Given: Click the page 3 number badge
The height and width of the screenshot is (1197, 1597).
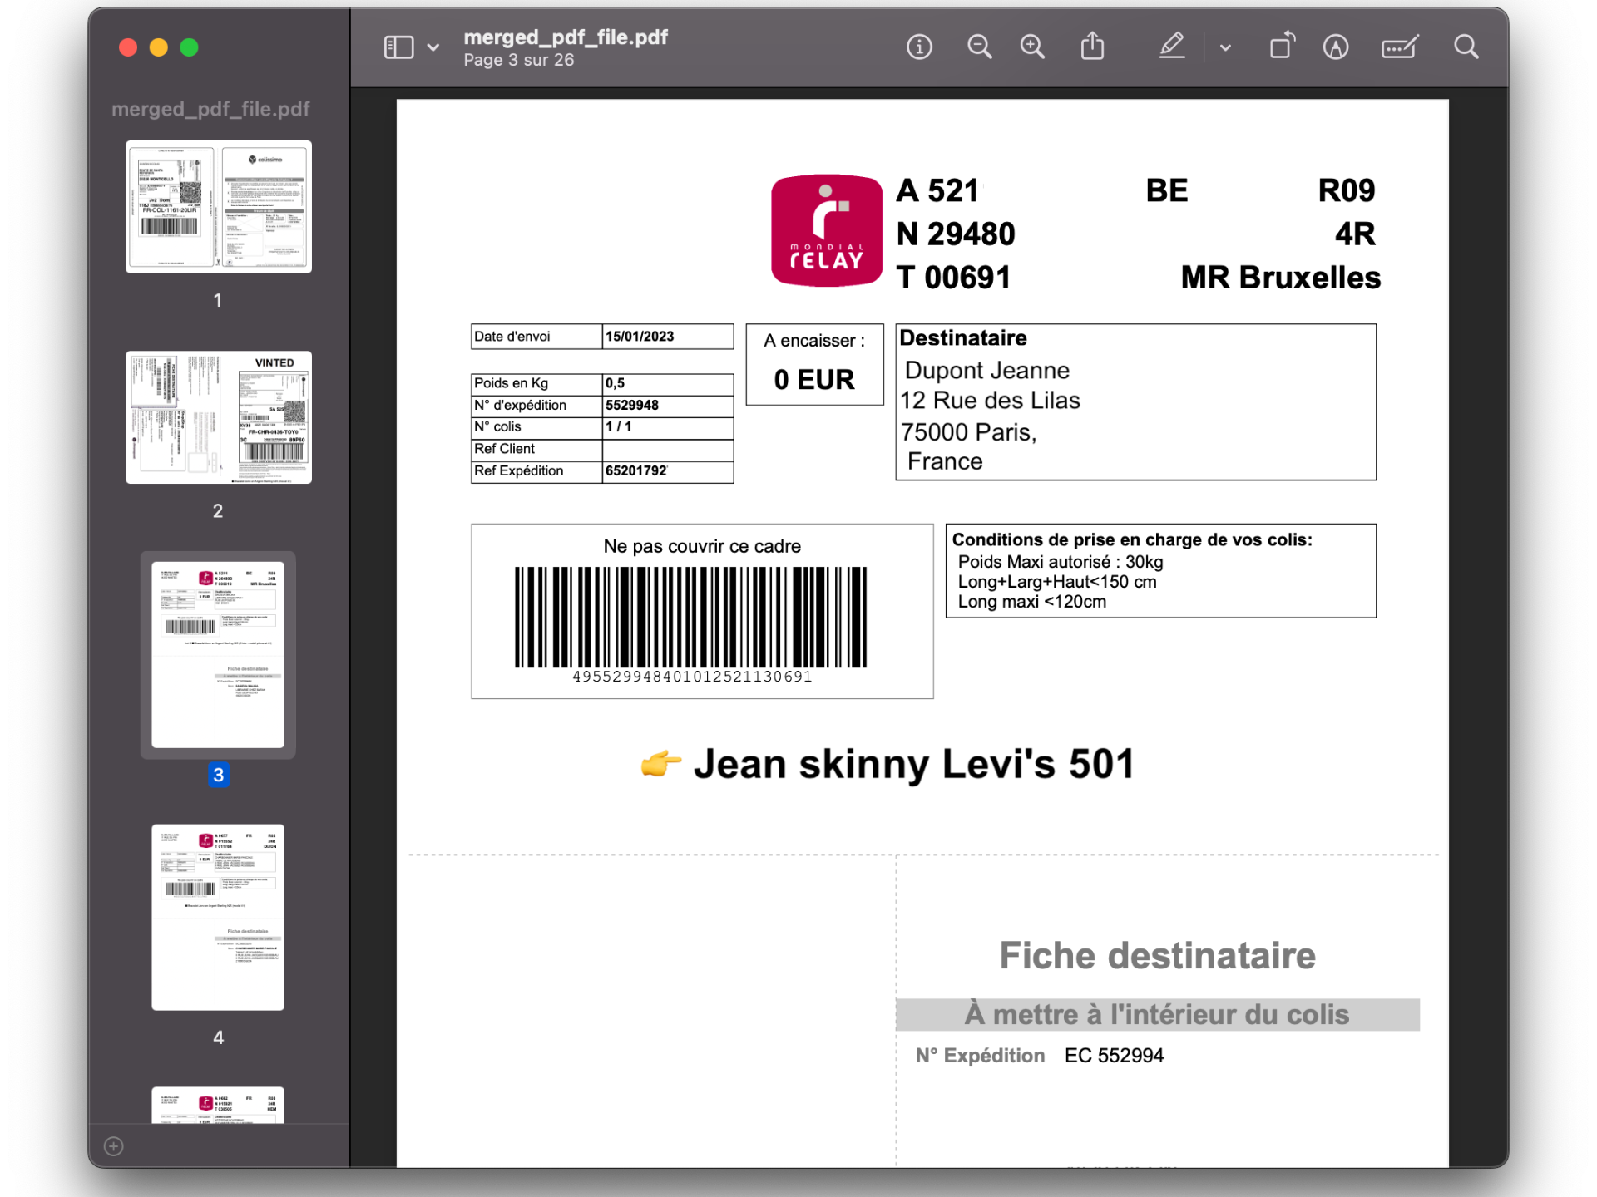Looking at the screenshot, I should [x=218, y=776].
